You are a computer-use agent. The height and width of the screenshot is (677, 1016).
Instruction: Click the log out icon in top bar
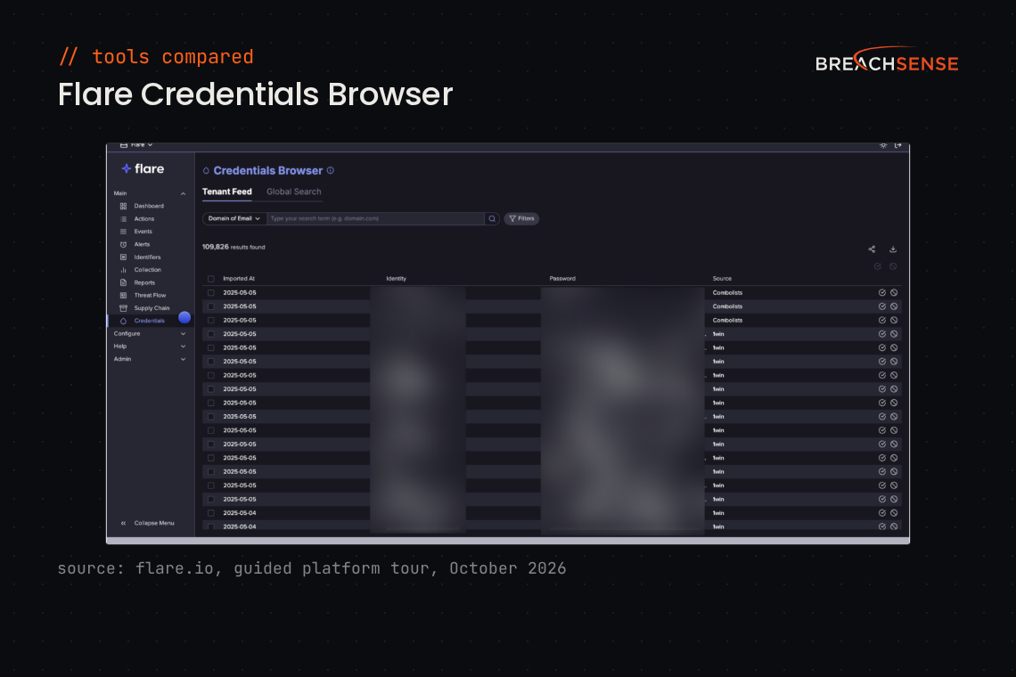tap(898, 145)
